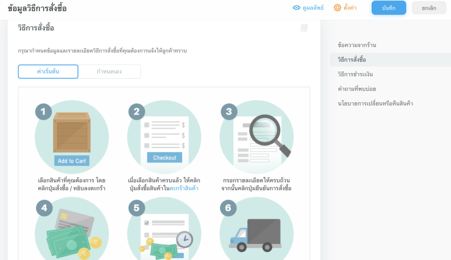Open คำถามที่พบบ่อย in the sidebar
Viewport: 451px width, 260px height.
357,89
